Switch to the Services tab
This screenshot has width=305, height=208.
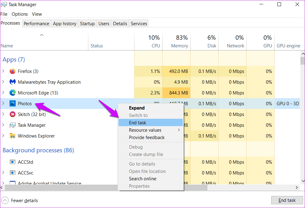tap(139, 23)
